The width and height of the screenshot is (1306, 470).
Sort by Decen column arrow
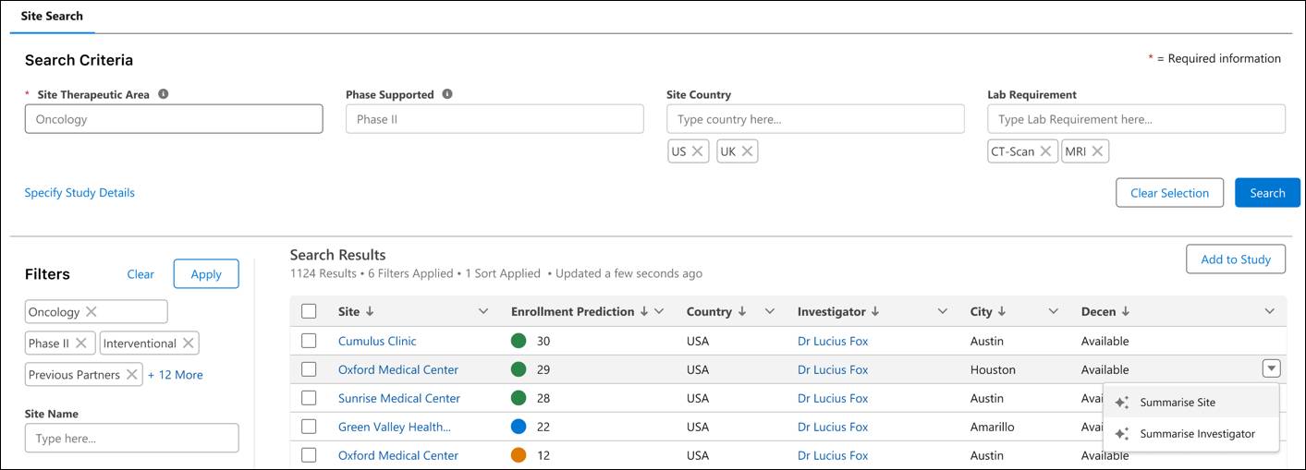pos(1125,312)
